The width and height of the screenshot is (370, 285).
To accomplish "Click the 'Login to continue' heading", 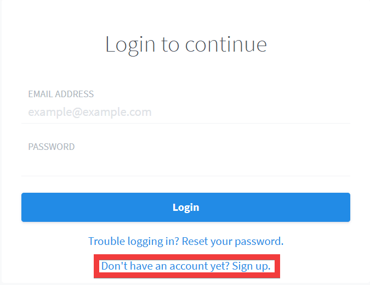I will point(186,44).
